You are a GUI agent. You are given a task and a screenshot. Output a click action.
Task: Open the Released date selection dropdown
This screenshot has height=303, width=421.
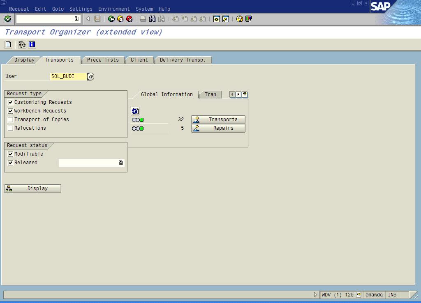click(x=121, y=163)
